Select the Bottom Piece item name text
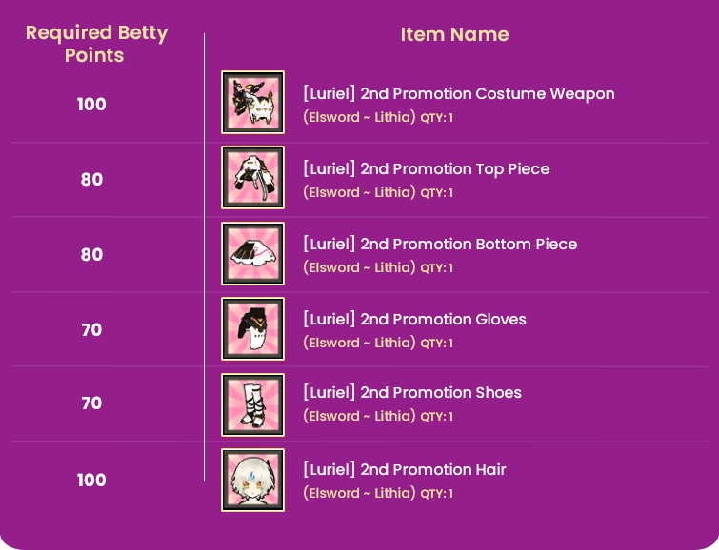This screenshot has width=719, height=550. (x=440, y=245)
